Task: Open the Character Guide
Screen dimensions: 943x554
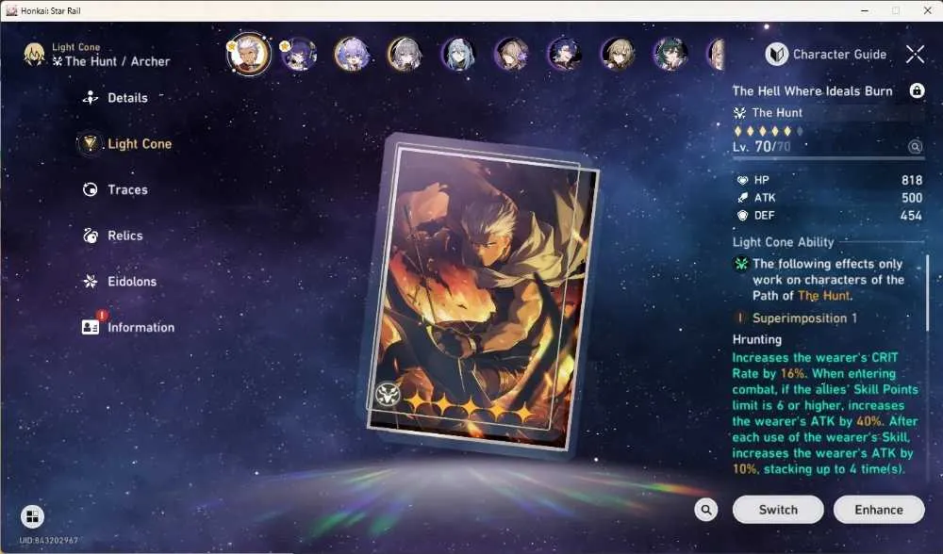Action: (826, 54)
